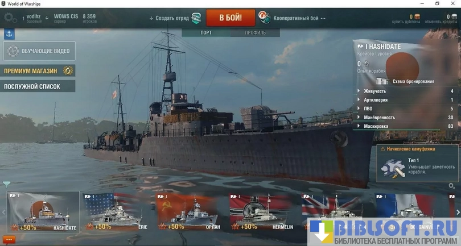Open the ПОСЛУЖНОЙ СПИСОК button

[x=39, y=86]
